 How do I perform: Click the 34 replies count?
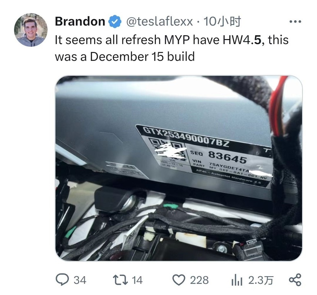[80, 280]
